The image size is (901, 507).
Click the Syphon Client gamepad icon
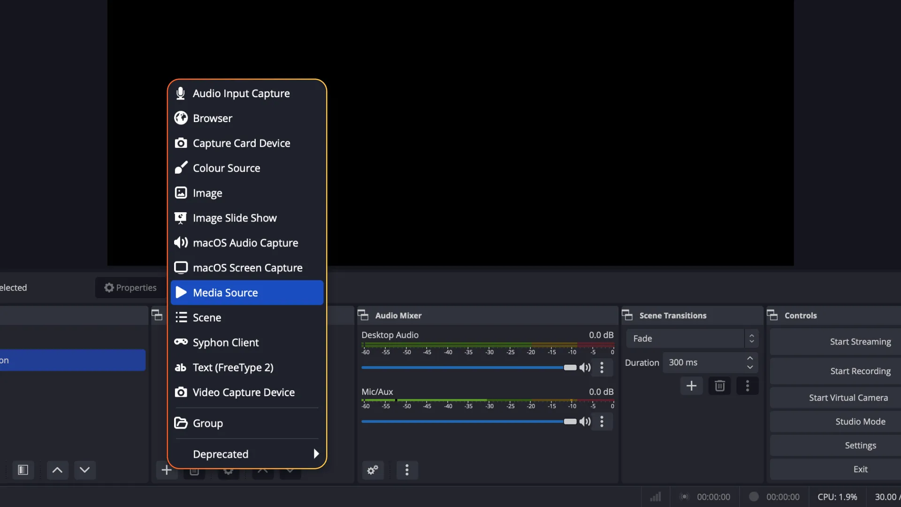[181, 342]
